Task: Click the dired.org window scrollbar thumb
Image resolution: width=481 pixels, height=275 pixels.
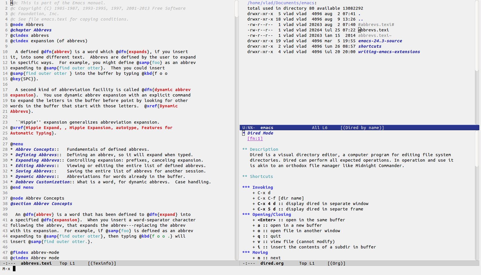Action: coord(477,149)
